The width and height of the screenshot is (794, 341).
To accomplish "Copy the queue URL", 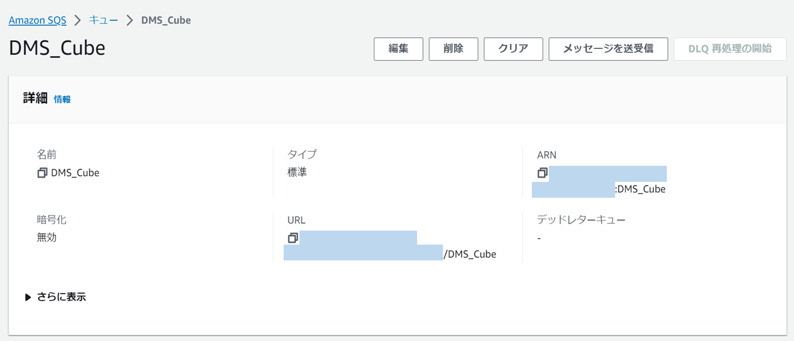I will point(293,238).
